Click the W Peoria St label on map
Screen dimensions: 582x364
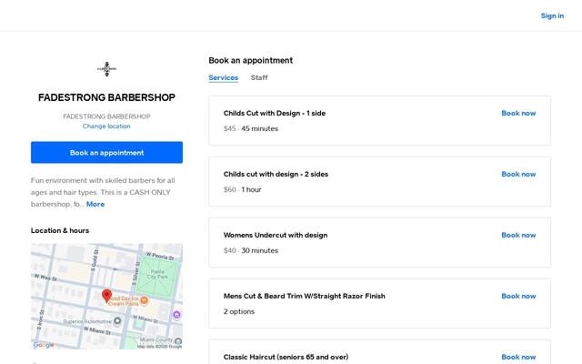160,256
